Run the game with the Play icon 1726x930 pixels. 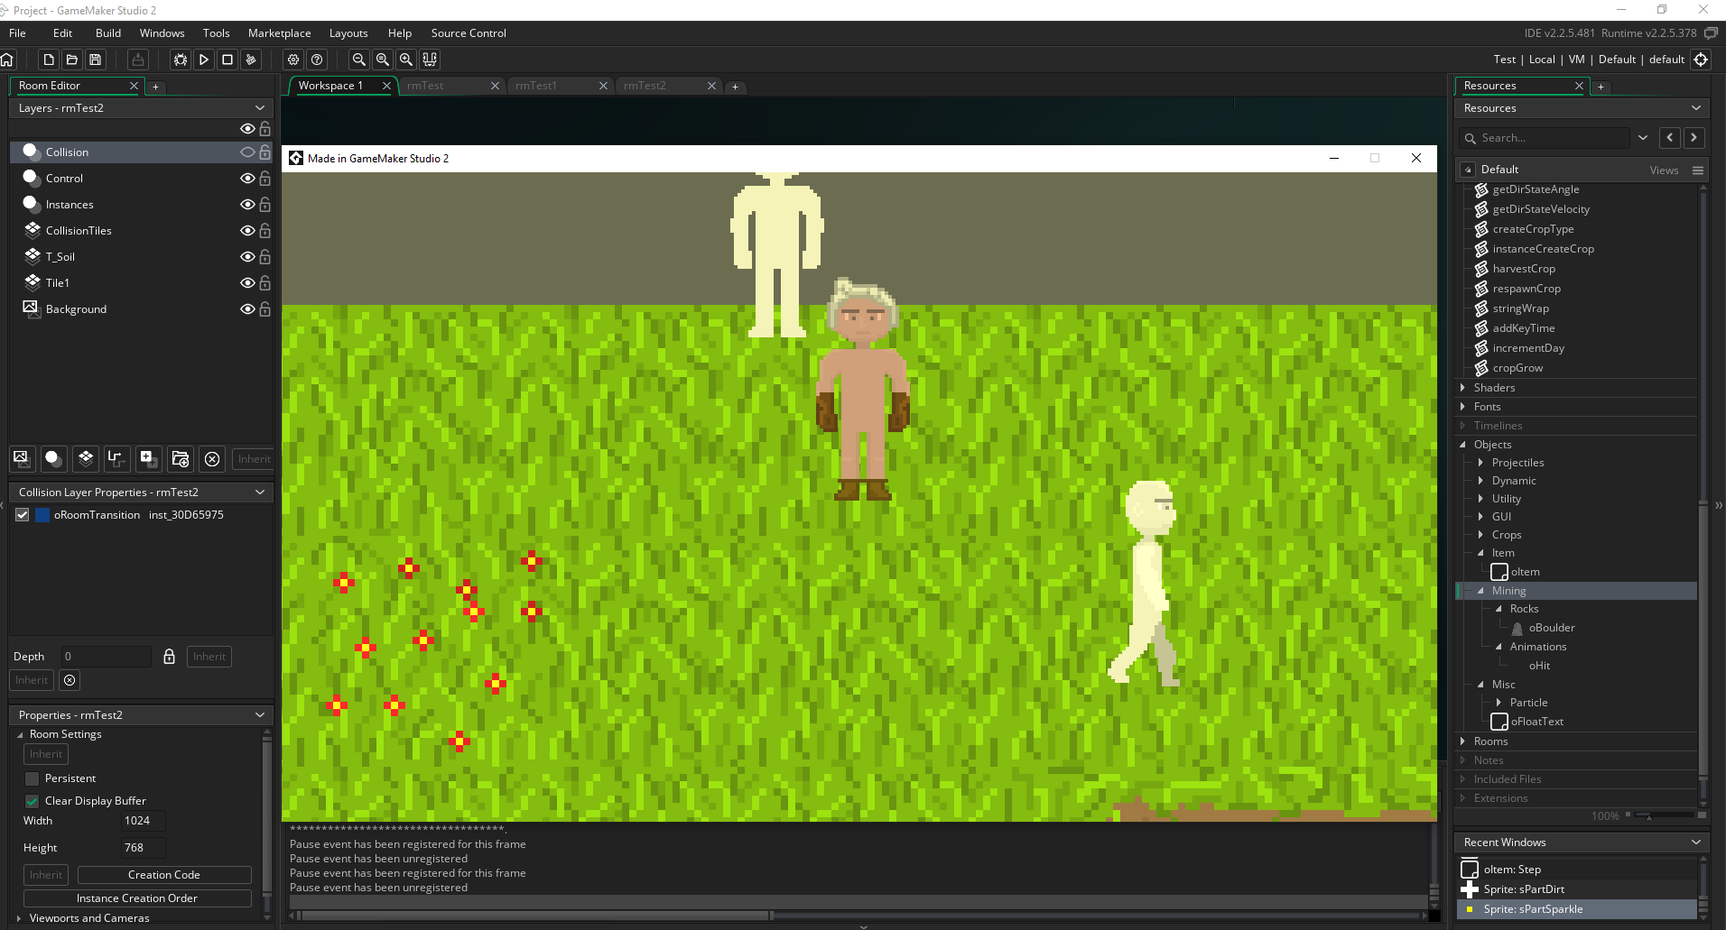[x=204, y=60]
